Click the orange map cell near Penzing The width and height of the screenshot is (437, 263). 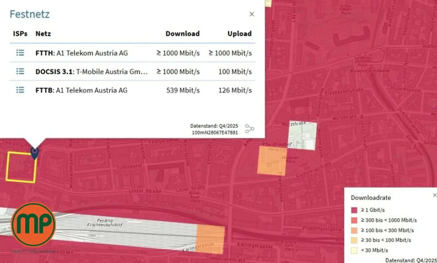tap(272, 160)
